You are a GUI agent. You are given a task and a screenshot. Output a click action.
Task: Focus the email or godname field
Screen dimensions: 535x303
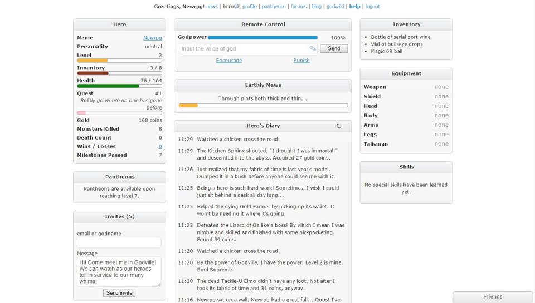[x=119, y=242]
